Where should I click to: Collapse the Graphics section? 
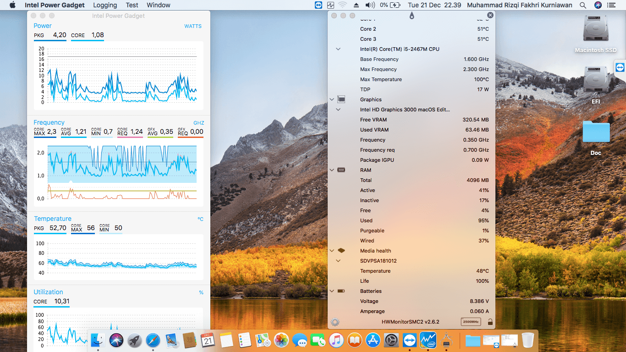(x=332, y=99)
